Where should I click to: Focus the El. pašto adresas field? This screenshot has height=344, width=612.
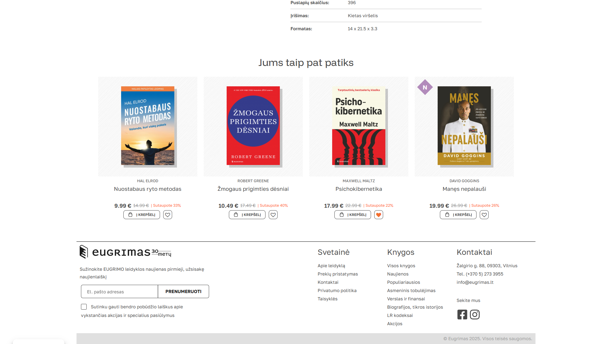(120, 292)
